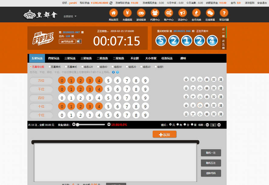
Task: Set the mode to 角
Action: (178, 124)
